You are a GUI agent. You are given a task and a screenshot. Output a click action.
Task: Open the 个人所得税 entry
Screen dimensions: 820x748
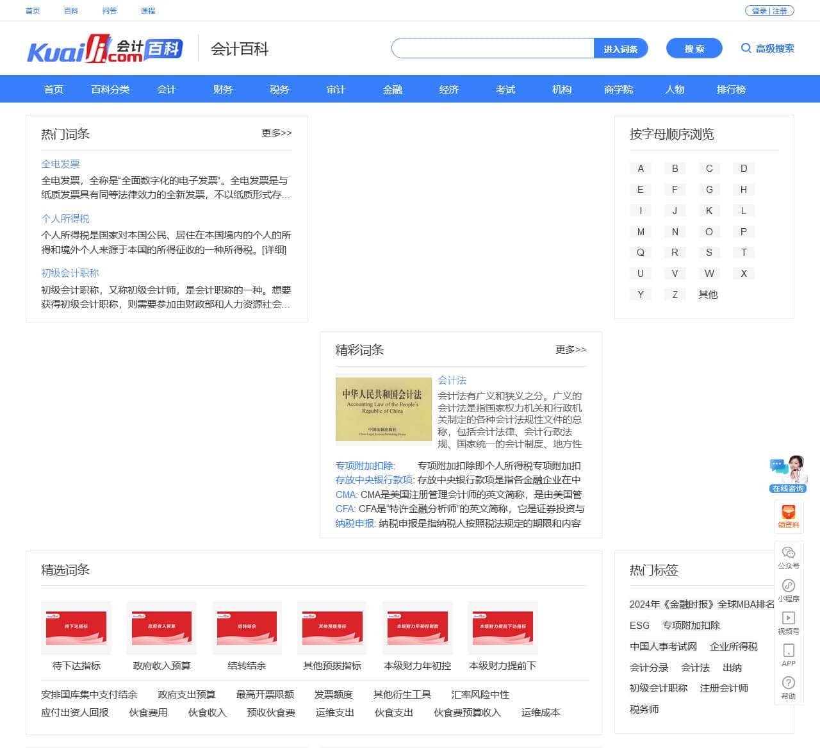(x=65, y=219)
